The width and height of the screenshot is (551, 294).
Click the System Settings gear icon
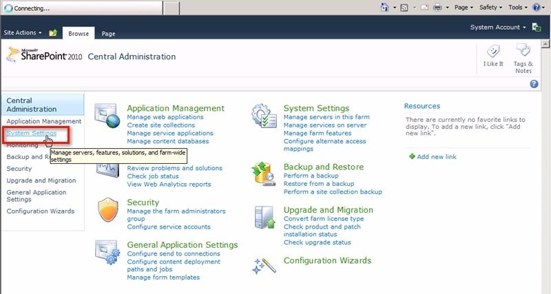point(264,116)
